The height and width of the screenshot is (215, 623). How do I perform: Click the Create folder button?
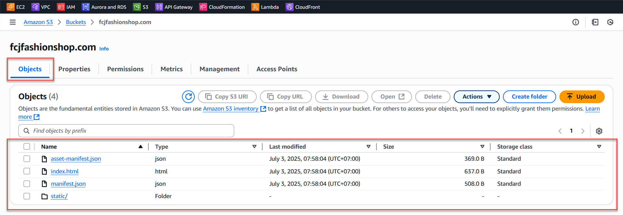pyautogui.click(x=529, y=97)
